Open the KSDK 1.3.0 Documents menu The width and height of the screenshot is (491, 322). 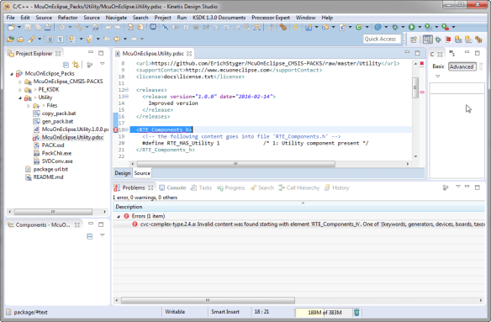click(x=219, y=18)
